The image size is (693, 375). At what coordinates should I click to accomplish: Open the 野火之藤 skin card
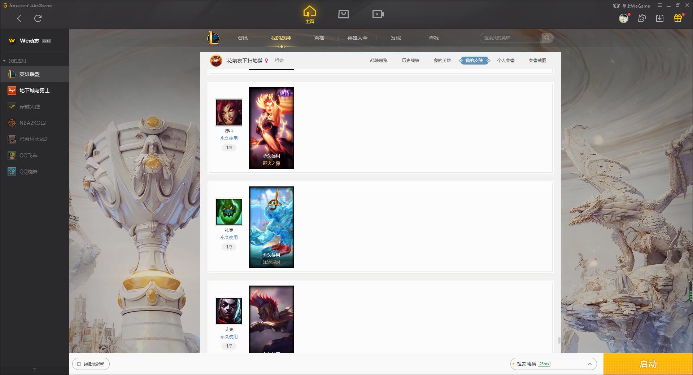point(271,128)
